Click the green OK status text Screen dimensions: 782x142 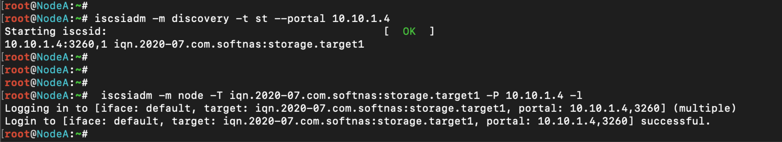pos(409,31)
